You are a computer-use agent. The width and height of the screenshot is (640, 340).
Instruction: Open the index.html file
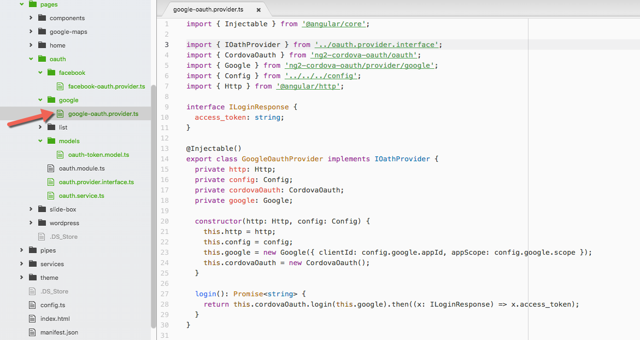[x=55, y=318]
